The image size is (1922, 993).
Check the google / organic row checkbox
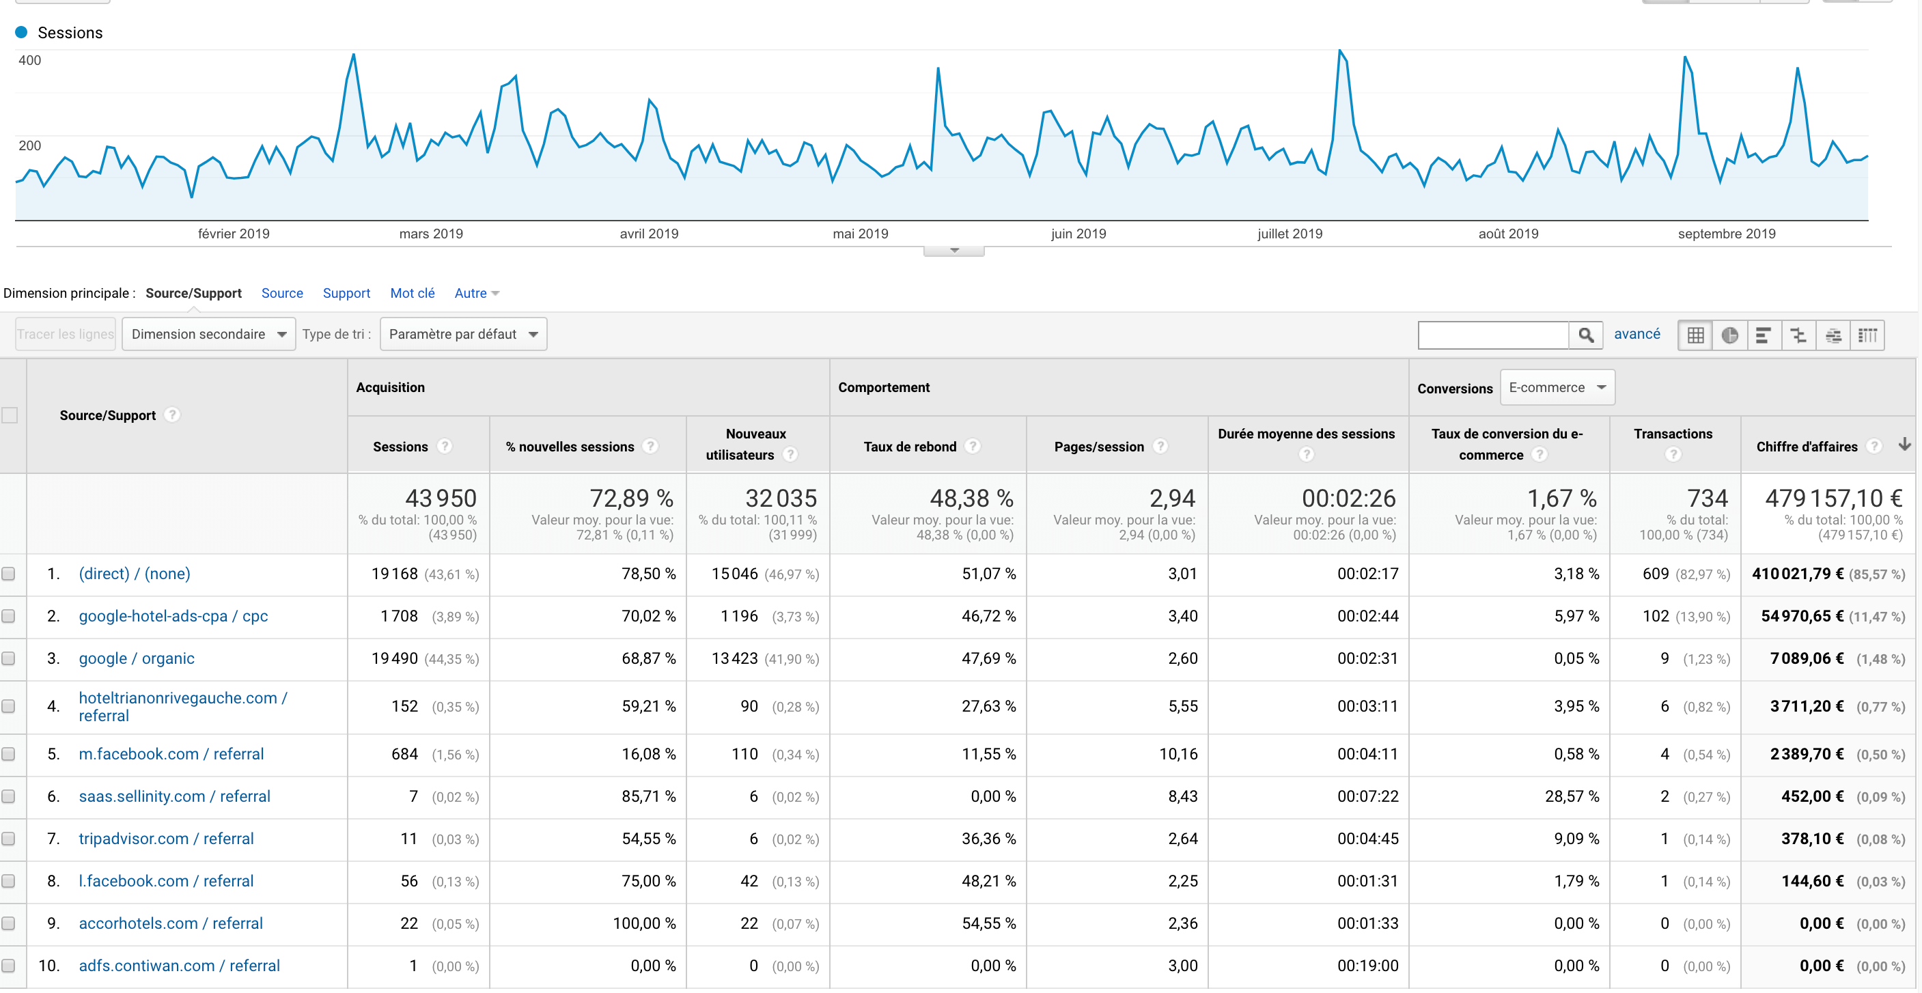pos(9,658)
